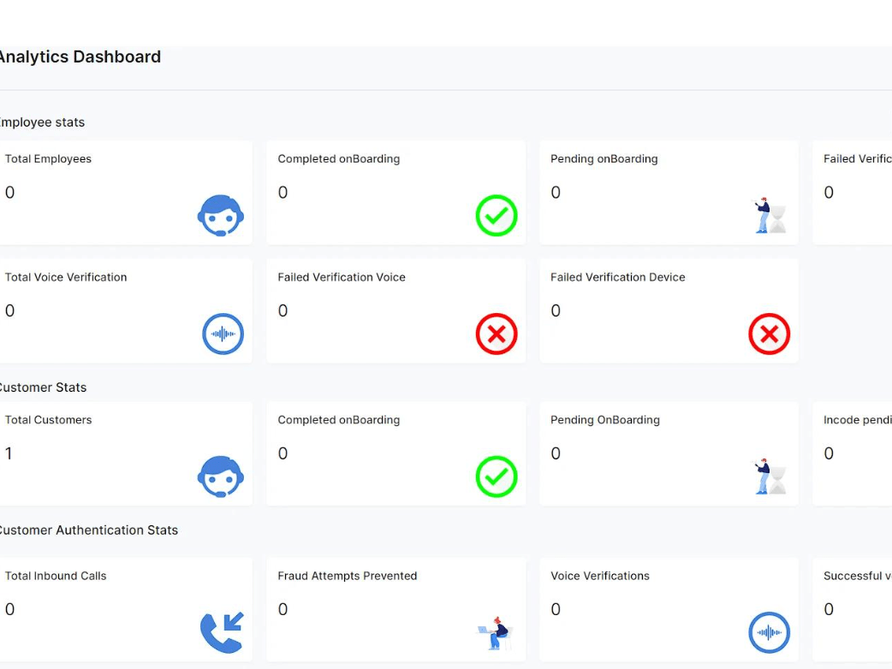
Task: Click the Total Employees value 0
Action: click(x=9, y=192)
